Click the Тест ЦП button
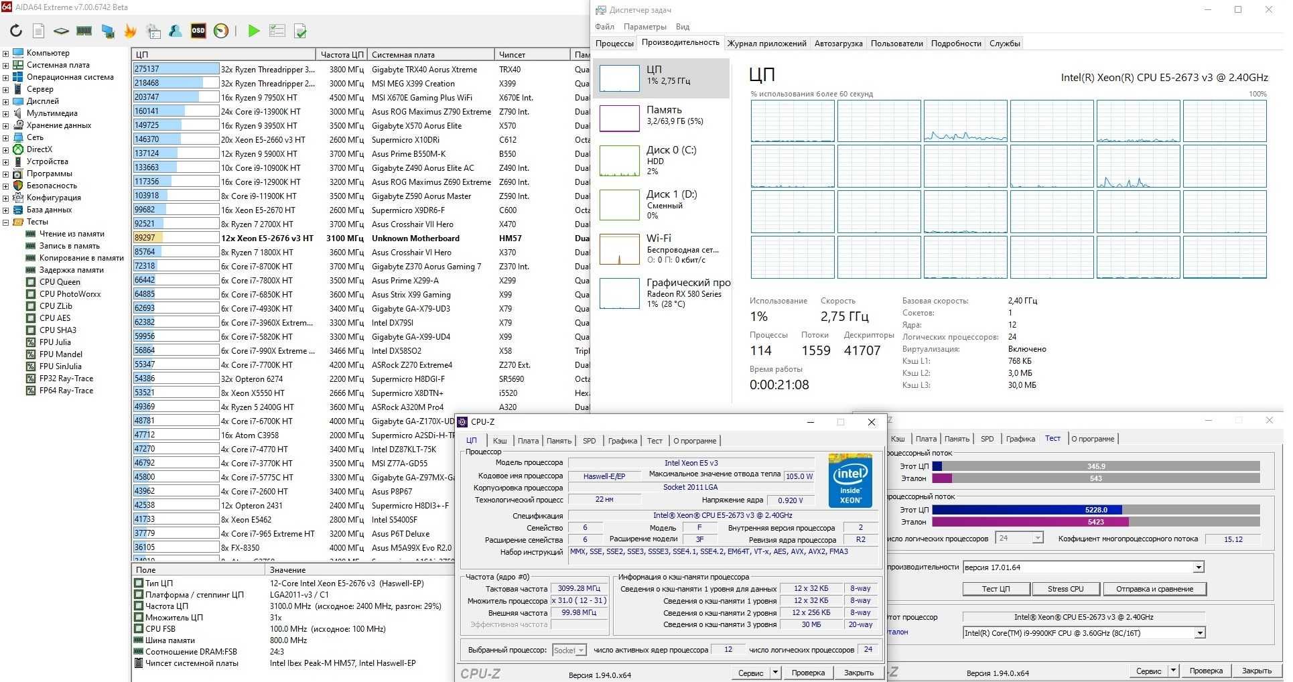The width and height of the screenshot is (1293, 682). (x=996, y=589)
